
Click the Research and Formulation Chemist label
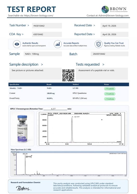point(25,182)
